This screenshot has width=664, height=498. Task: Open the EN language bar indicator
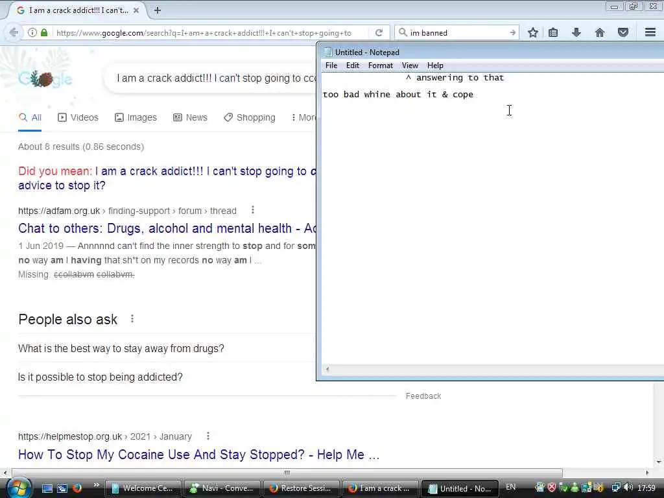(x=511, y=487)
